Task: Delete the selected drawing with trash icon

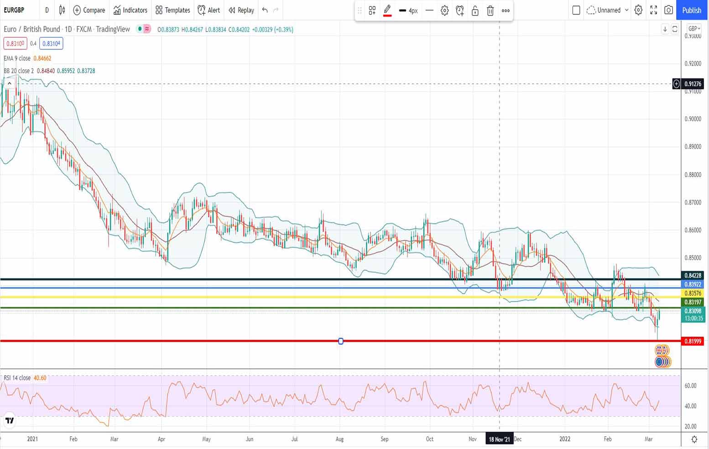Action: click(x=490, y=10)
